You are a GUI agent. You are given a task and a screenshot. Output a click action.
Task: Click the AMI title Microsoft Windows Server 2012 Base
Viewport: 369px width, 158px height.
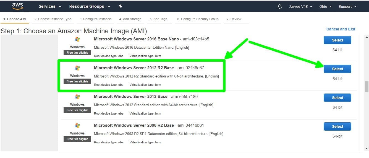click(131, 97)
